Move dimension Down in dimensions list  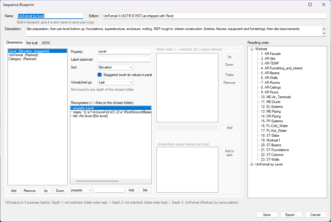(x=60, y=190)
